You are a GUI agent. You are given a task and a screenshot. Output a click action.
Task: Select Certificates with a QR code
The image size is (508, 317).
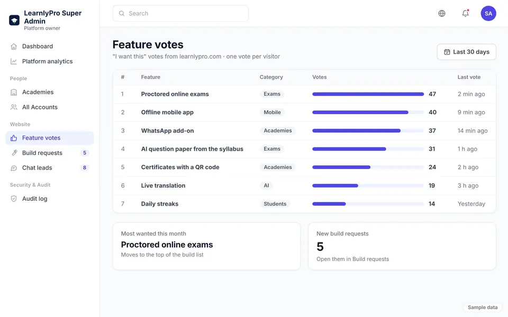click(x=180, y=167)
